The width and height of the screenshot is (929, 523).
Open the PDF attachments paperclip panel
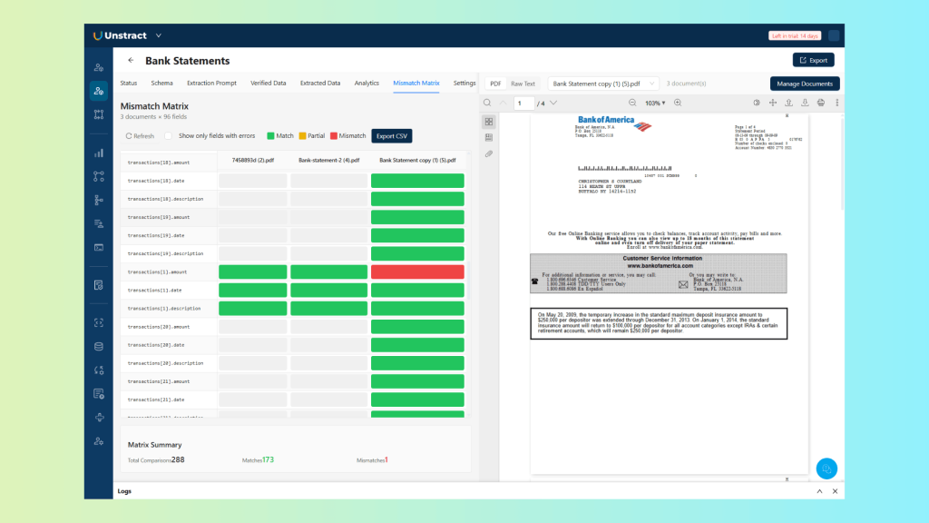tap(489, 153)
